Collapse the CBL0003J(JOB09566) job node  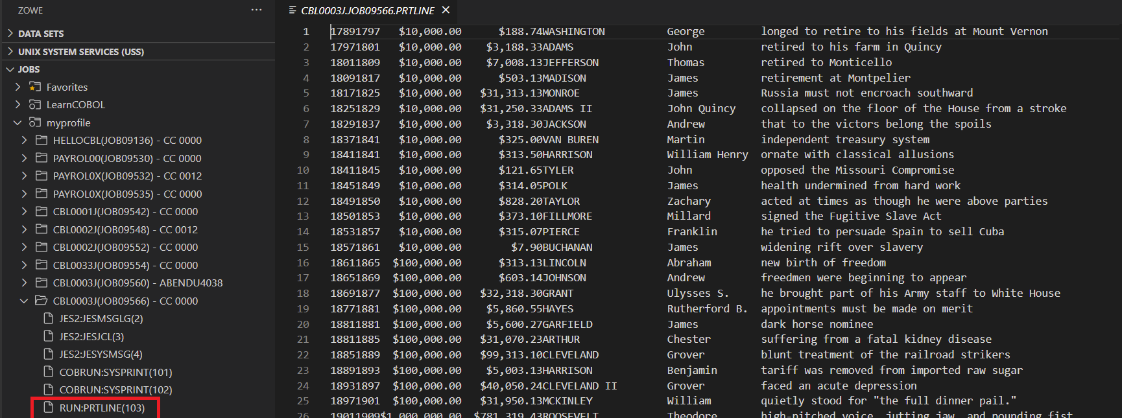pyautogui.click(x=24, y=301)
